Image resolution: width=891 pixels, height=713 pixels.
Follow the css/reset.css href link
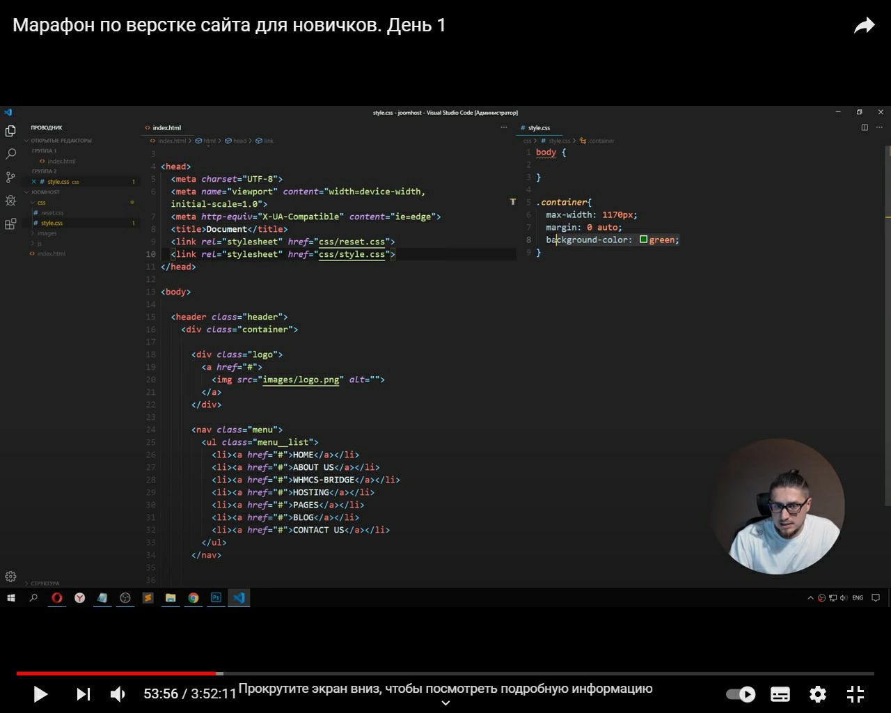pos(352,242)
